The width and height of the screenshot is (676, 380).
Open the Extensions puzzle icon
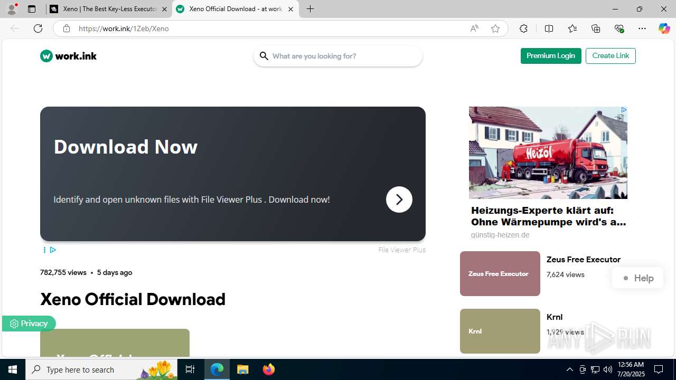(523, 28)
